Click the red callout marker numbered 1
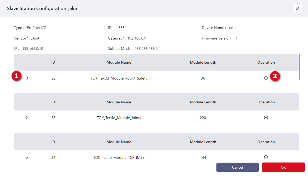This screenshot has width=308, height=180. pos(16,76)
